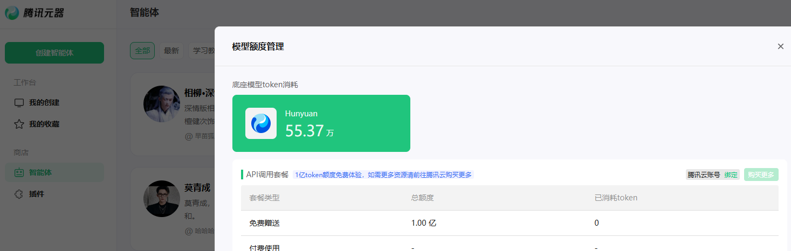
Task: Click the 智能体 robot icon in sidebar
Action: 19,172
